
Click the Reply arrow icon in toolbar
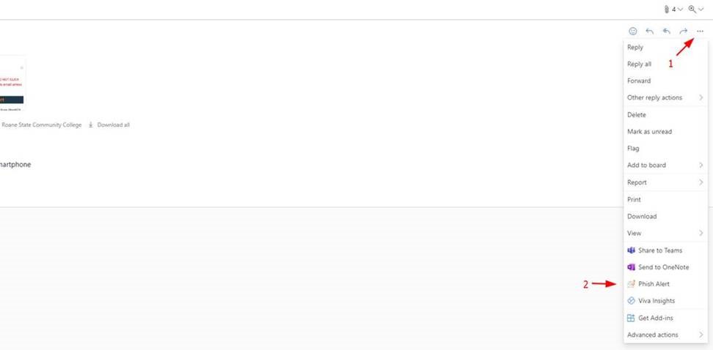click(650, 31)
